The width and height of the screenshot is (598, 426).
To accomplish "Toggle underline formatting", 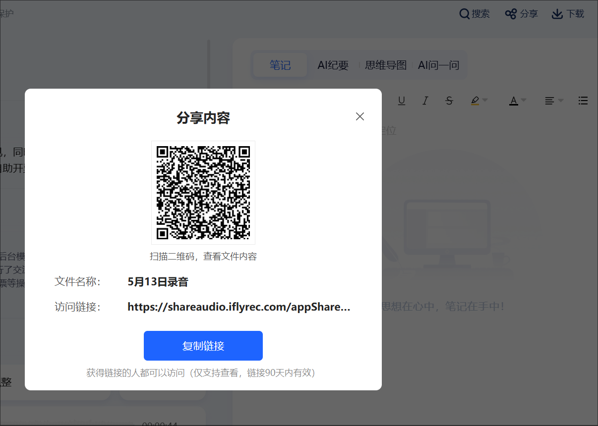I will (x=402, y=101).
